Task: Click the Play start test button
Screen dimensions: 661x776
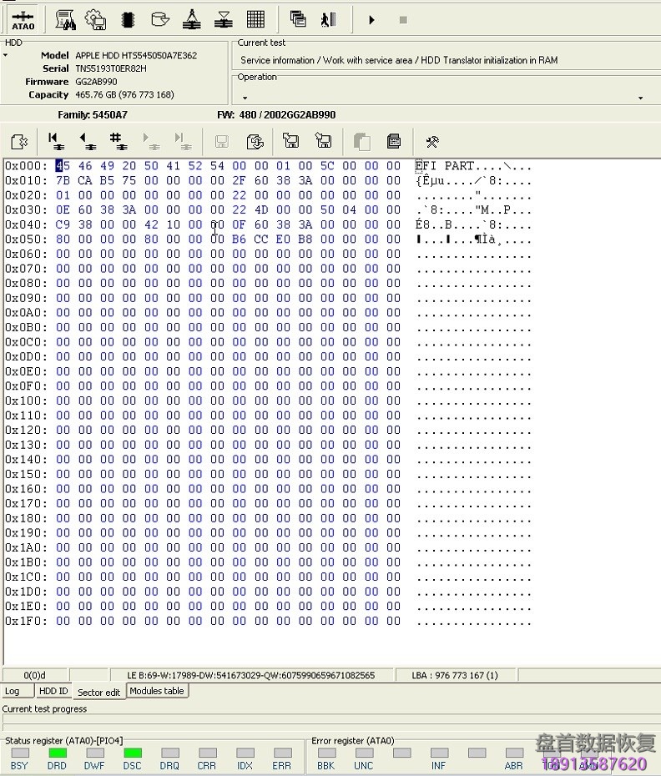Action: coord(371,20)
